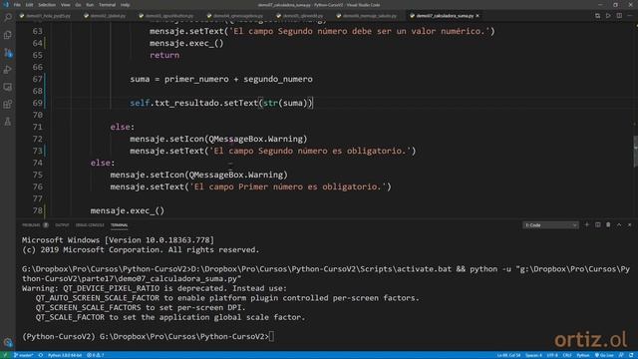This screenshot has height=359, width=638.
Task: Change Python language mode in status bar
Action: tap(582, 355)
